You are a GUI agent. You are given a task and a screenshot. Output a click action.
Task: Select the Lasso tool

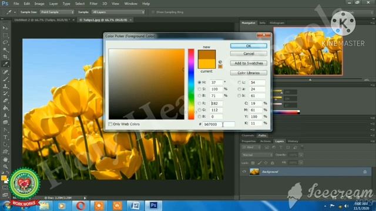click(x=5, y=43)
